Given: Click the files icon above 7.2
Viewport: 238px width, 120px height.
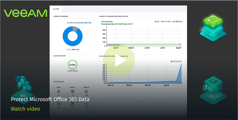Looking at the screenshot, I should tap(86, 104).
